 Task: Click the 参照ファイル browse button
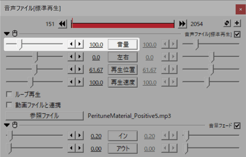(x=45, y=116)
